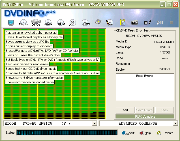Viewport: 180px width, 141px height.
Task: Click the square stop icon in the toolbar
Action: pos(172,23)
